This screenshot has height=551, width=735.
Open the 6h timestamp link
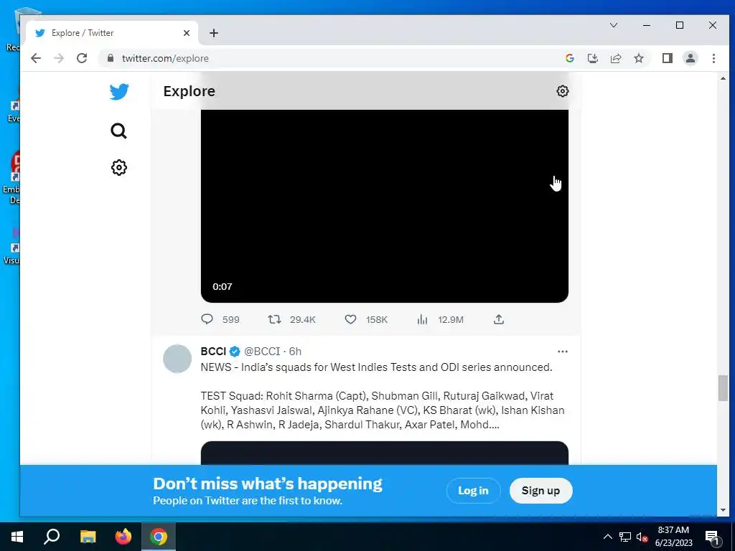tap(295, 352)
